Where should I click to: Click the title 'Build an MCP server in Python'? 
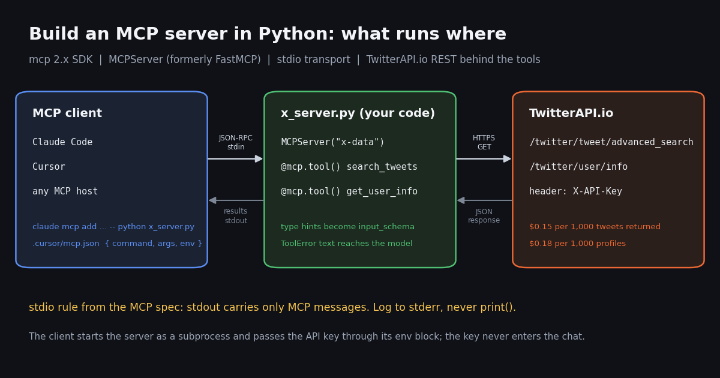pyautogui.click(x=268, y=35)
